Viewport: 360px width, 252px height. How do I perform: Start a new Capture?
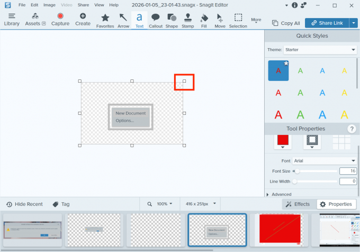(x=60, y=20)
